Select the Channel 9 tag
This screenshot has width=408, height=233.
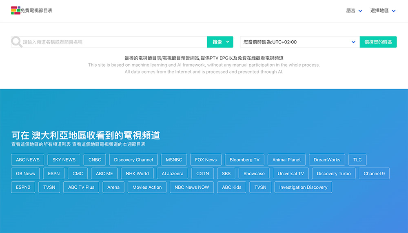click(374, 173)
